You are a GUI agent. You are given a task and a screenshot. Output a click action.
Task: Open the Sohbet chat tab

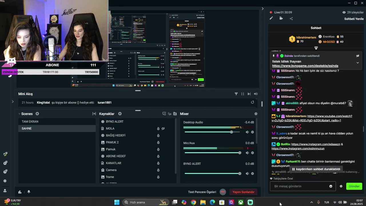tap(316, 28)
